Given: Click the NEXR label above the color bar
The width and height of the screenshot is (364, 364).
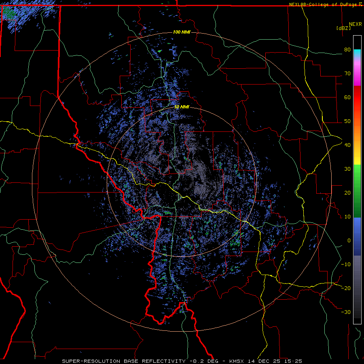Looking at the screenshot, I should (356, 24).
